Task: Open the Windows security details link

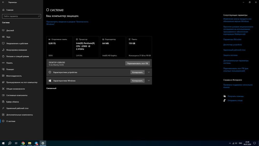Action: [67, 23]
